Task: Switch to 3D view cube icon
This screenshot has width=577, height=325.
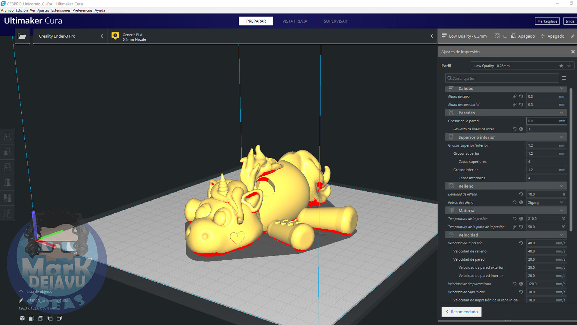Action: [x=22, y=318]
